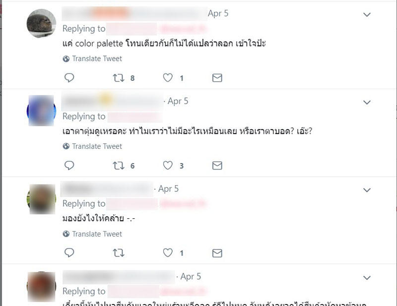Open the third tweet's more options chevron

pyautogui.click(x=367, y=190)
